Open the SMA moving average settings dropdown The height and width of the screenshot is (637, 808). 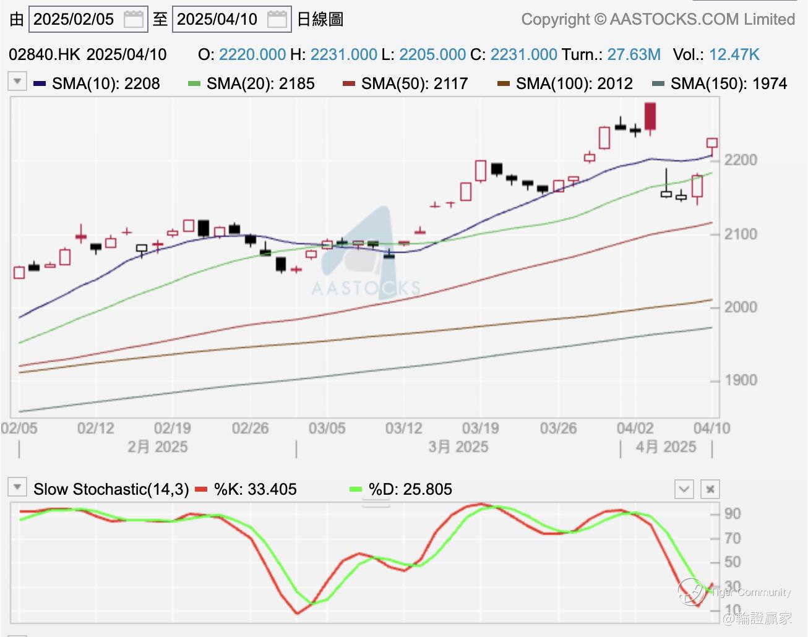click(17, 81)
